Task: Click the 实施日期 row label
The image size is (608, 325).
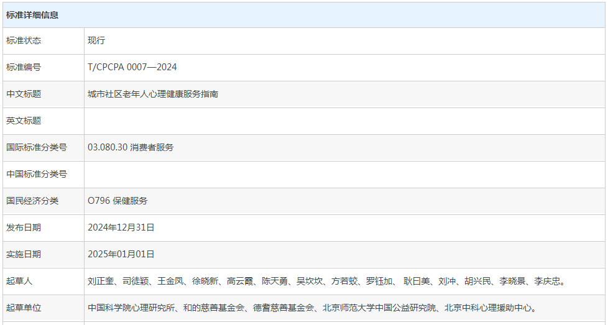Action: click(x=24, y=254)
